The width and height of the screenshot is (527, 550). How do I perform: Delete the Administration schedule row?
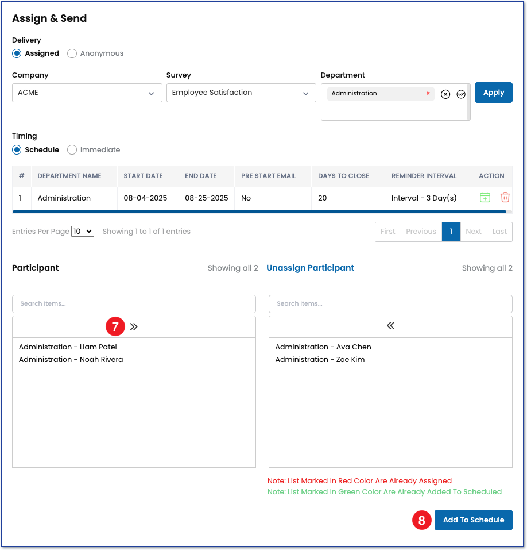(x=505, y=198)
